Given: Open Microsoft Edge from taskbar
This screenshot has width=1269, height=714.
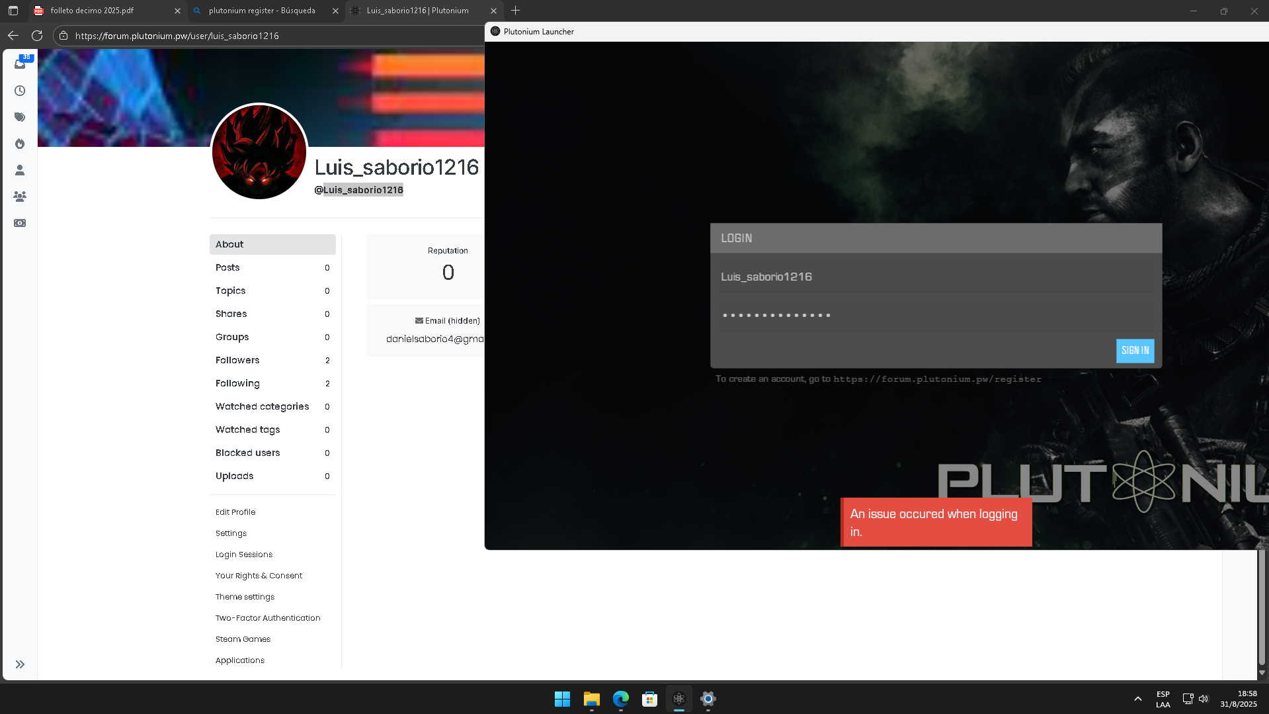Looking at the screenshot, I should pos(620,699).
